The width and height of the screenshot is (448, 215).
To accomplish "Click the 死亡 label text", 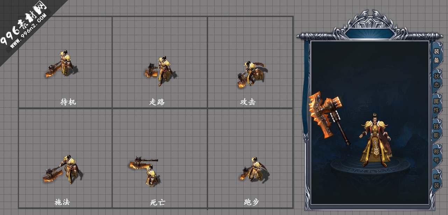I will pos(157,202).
